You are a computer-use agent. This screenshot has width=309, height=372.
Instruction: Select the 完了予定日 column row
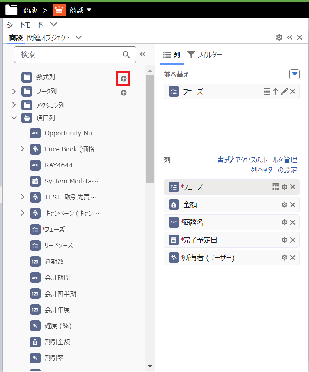pyautogui.click(x=232, y=240)
